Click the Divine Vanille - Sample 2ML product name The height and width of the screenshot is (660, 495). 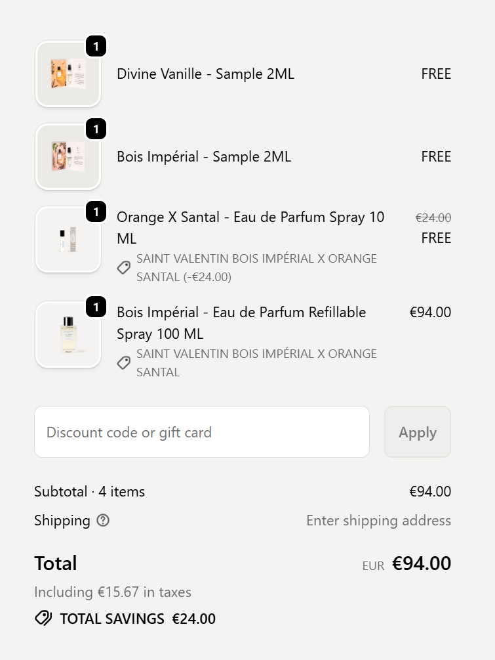click(x=205, y=74)
